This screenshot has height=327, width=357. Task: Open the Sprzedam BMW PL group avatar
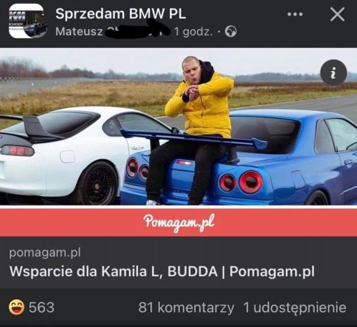tap(28, 21)
